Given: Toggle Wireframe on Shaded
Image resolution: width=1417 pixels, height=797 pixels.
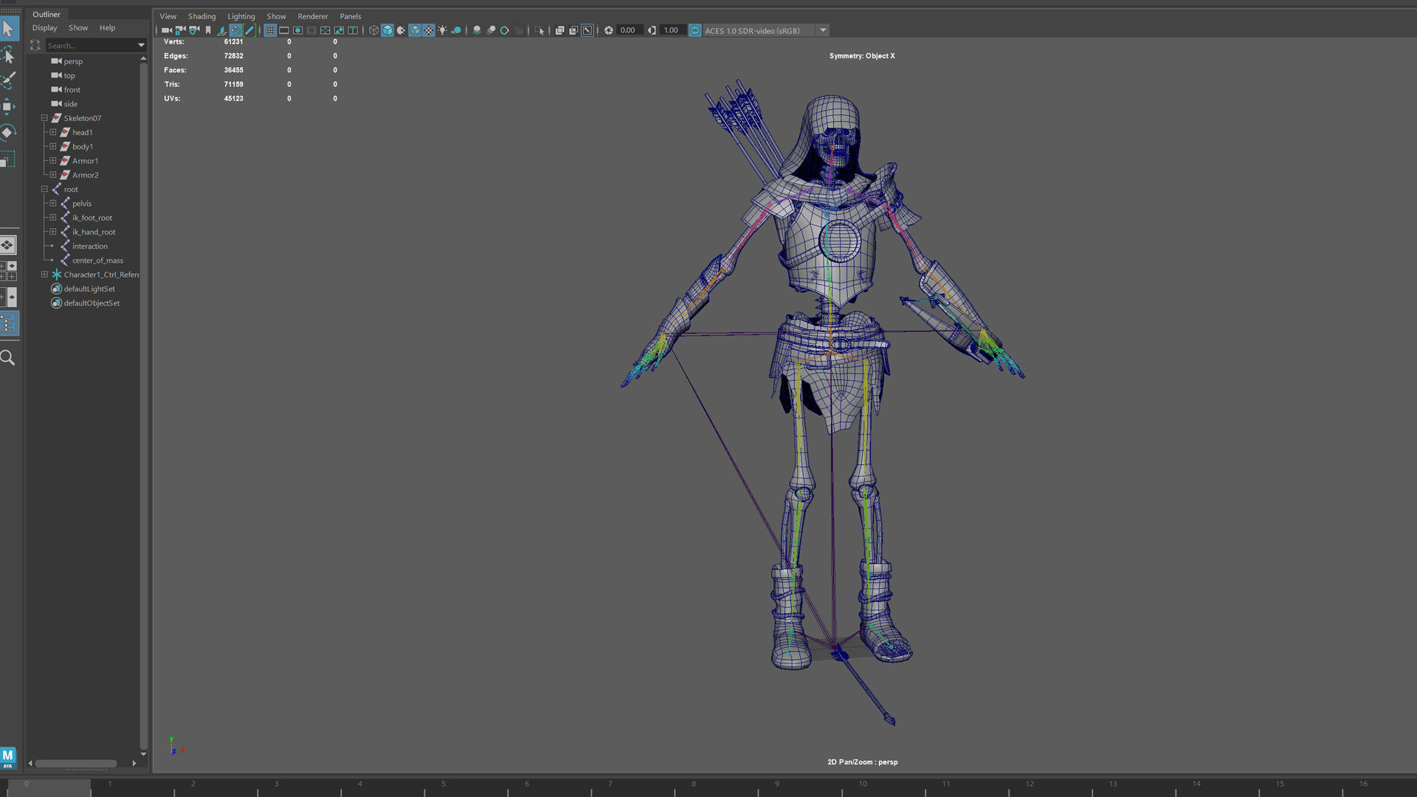Looking at the screenshot, I should click(415, 30).
